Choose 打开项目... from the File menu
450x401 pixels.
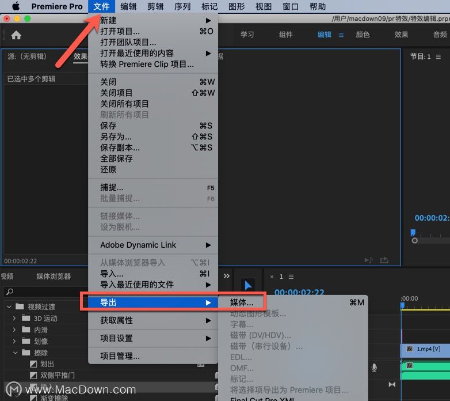[153, 31]
